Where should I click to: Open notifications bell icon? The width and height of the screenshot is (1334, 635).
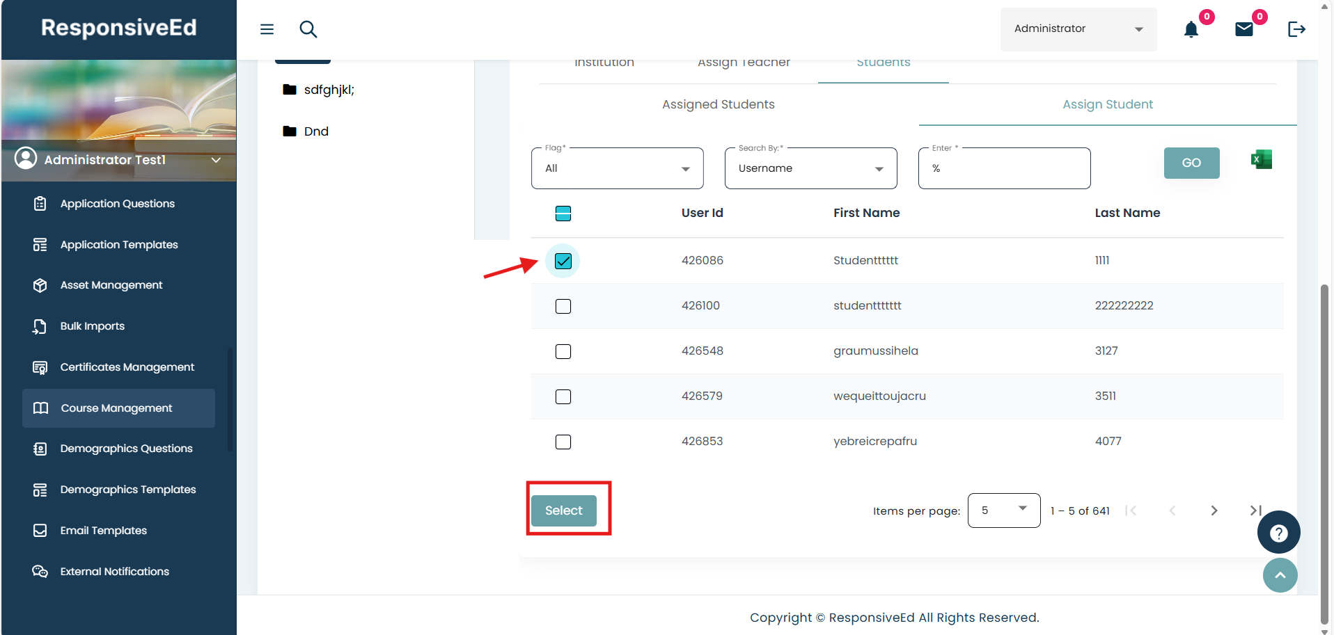(x=1191, y=29)
